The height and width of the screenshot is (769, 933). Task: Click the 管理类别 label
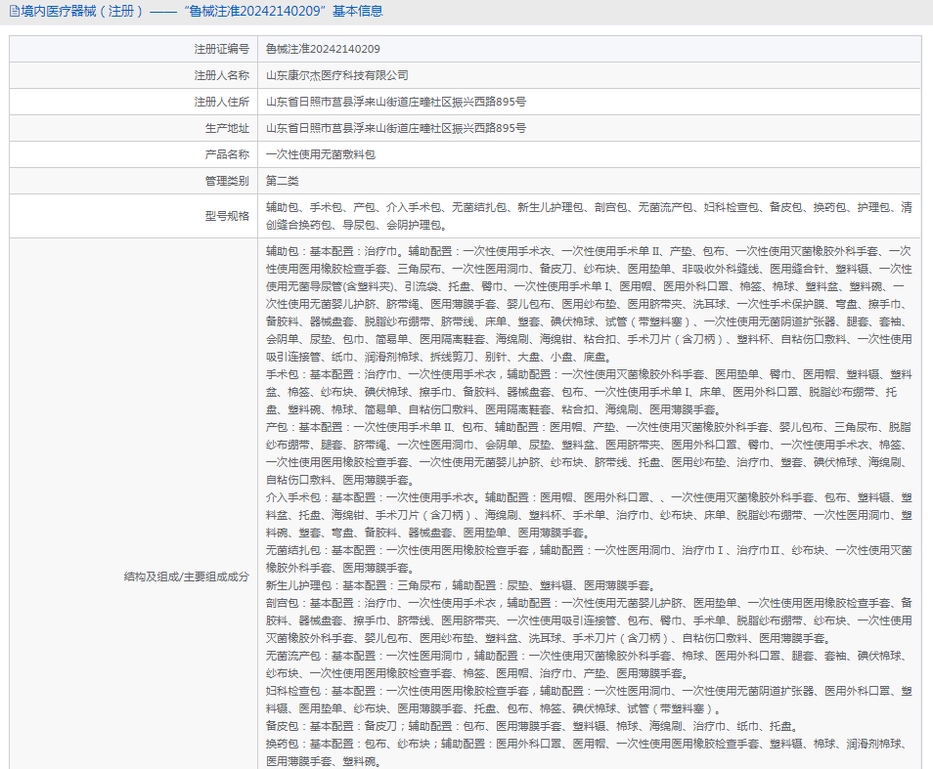pyautogui.click(x=227, y=181)
